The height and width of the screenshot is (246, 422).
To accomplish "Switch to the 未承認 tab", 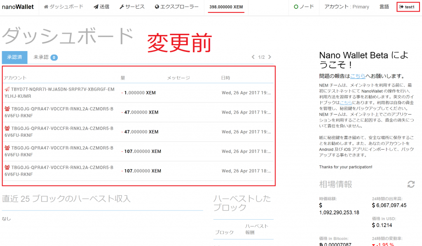I will [x=45, y=57].
